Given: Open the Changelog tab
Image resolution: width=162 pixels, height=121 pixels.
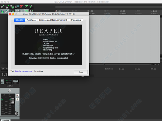Looking at the screenshot, I should coord(76,20).
